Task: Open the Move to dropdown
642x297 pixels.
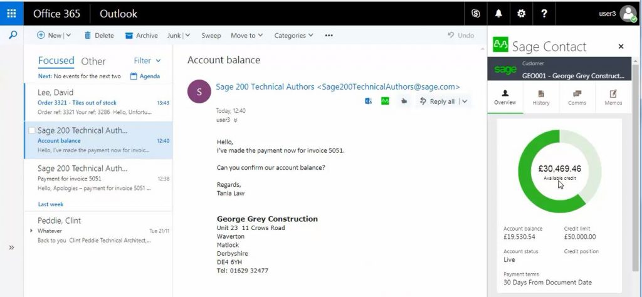Action: (x=246, y=36)
